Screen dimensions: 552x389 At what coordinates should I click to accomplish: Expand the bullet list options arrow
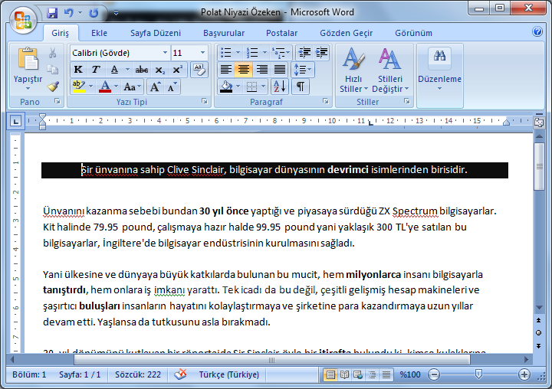point(238,53)
